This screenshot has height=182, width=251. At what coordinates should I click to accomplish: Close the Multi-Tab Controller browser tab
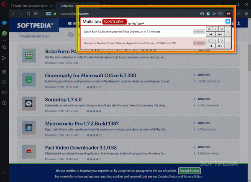point(51,5)
